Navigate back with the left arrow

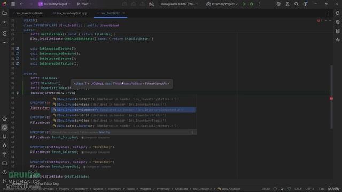click(22, 4)
